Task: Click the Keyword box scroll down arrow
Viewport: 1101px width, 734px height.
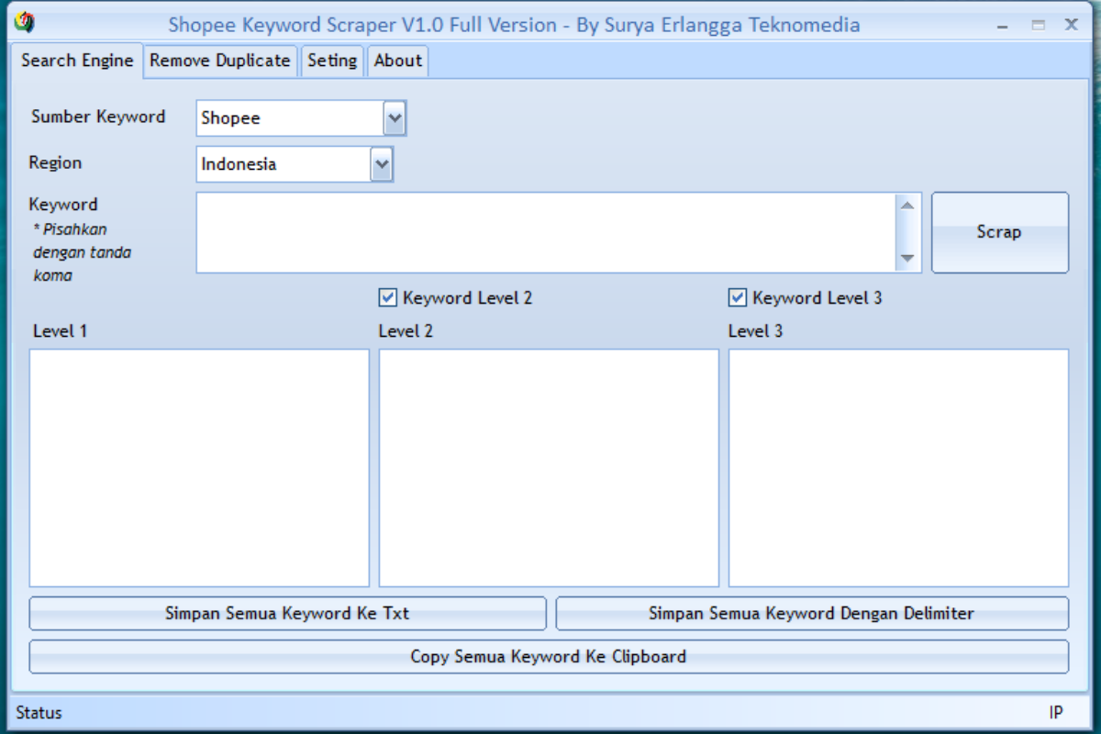Action: click(x=907, y=259)
